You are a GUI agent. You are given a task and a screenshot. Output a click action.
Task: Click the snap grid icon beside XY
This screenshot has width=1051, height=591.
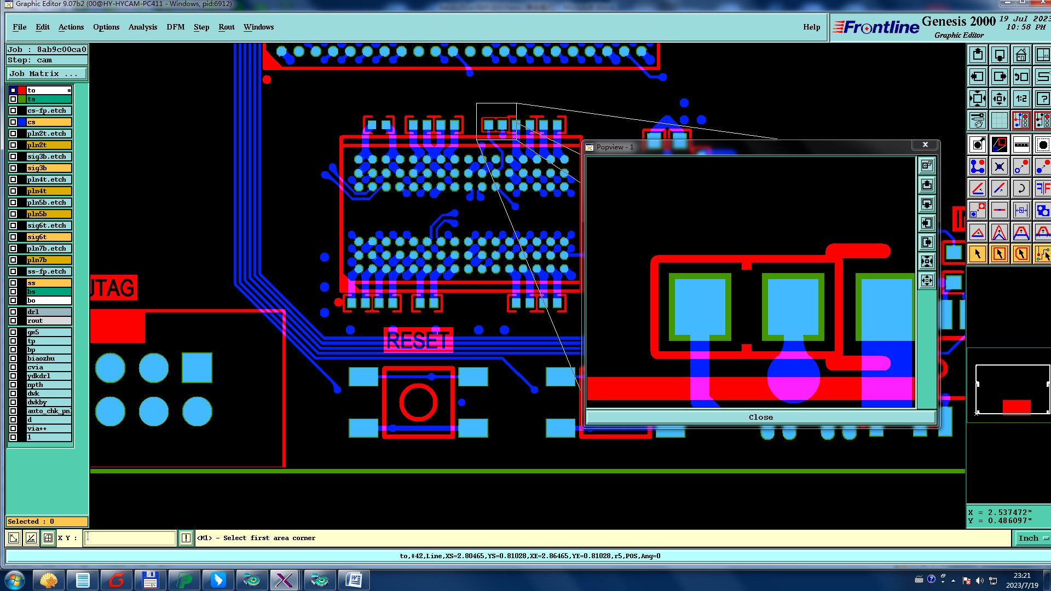coord(48,538)
